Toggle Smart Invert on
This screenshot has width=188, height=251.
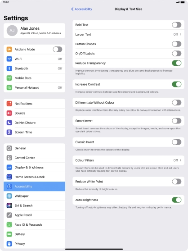tap(176, 121)
